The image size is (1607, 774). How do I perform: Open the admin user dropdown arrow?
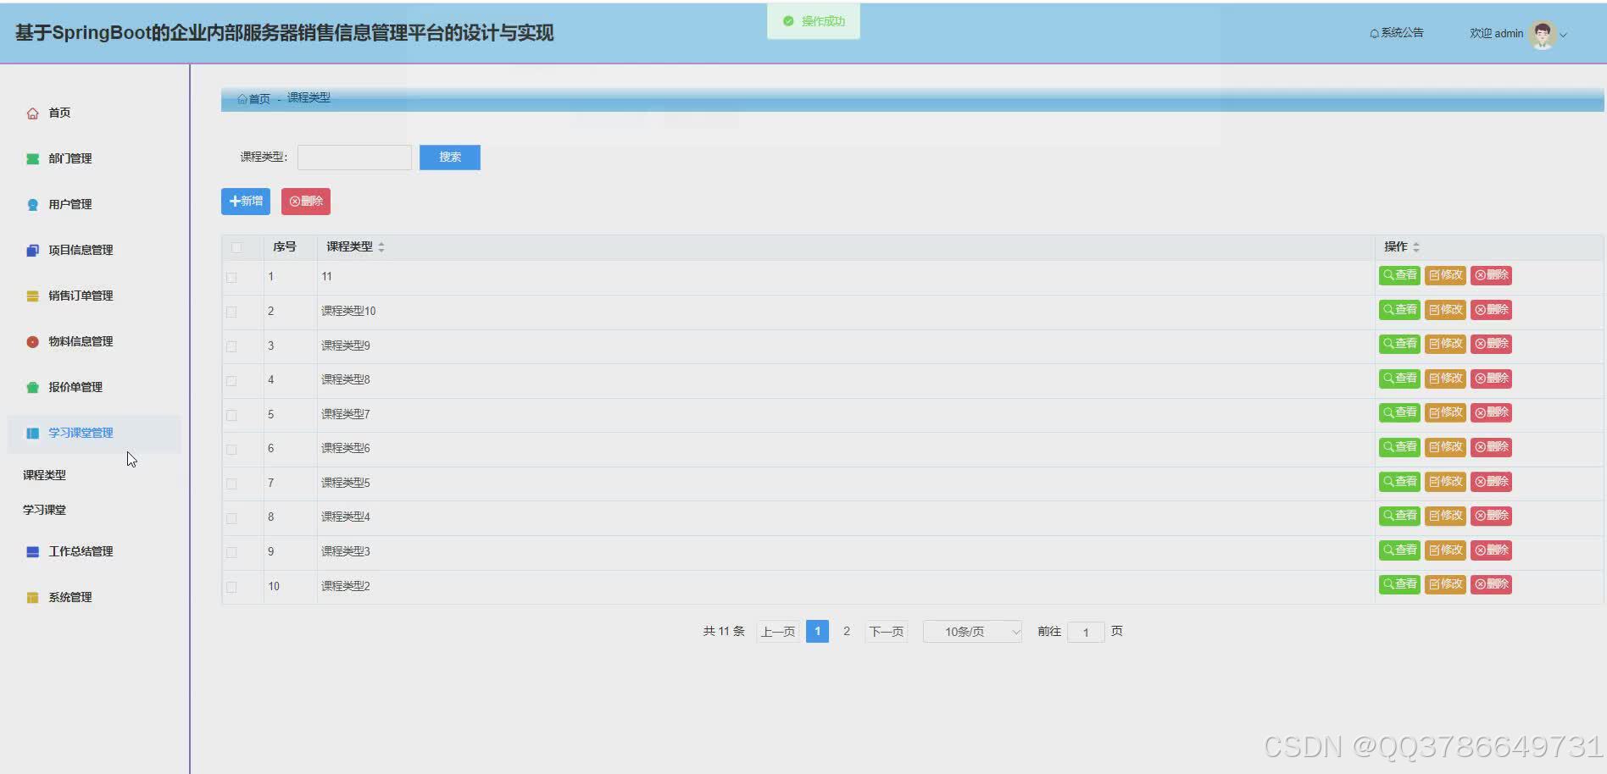[1564, 35]
